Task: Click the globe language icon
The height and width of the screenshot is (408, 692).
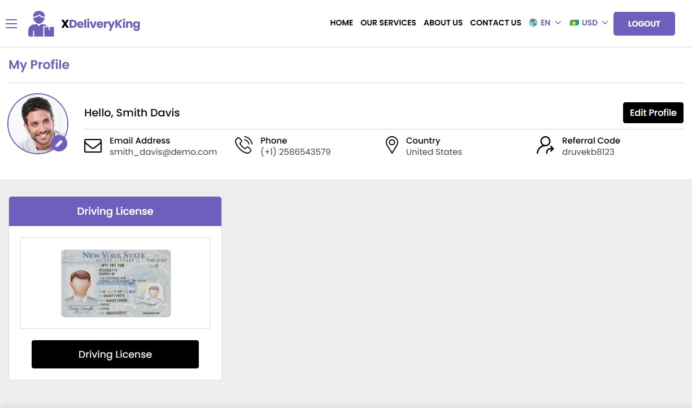Action: pos(533,23)
